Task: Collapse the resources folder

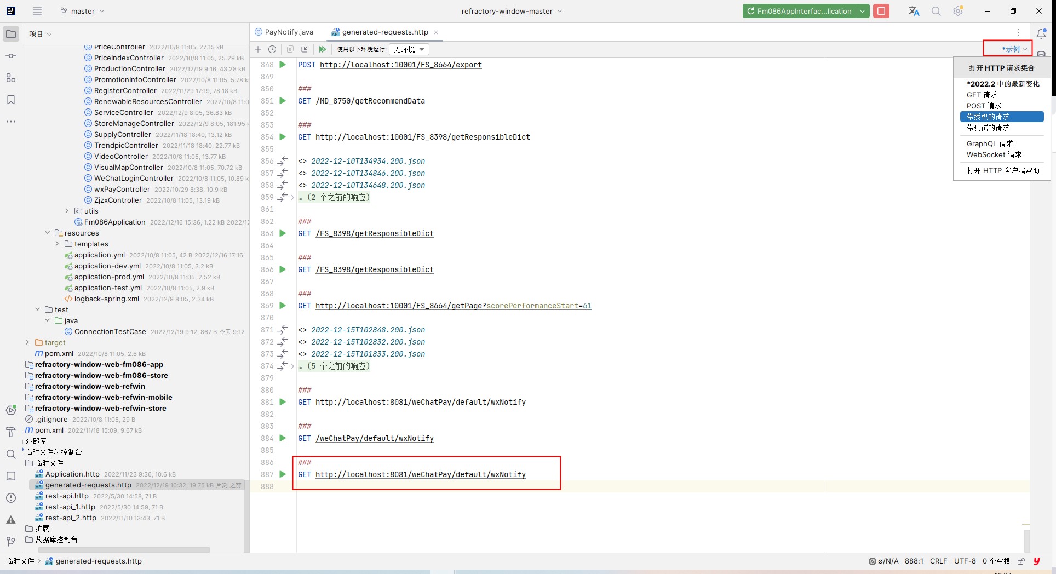Action: click(x=48, y=233)
